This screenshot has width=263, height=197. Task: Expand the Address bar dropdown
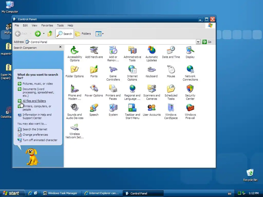[198, 42]
